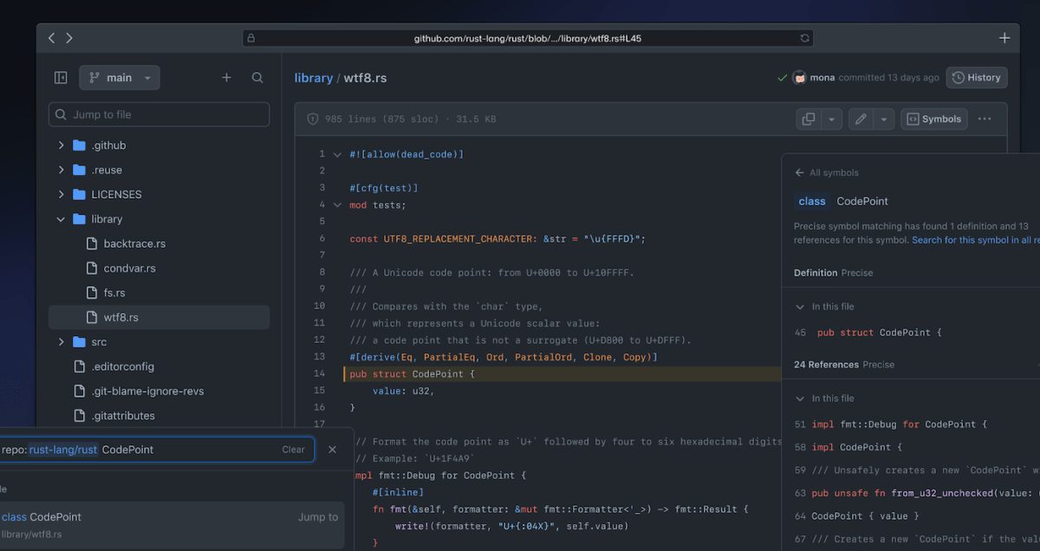Collapse the In this file definition section
This screenshot has width=1040, height=551.
[800, 306]
